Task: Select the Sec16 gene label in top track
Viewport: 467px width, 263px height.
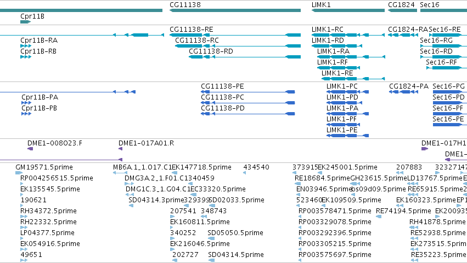Action: tap(430, 5)
